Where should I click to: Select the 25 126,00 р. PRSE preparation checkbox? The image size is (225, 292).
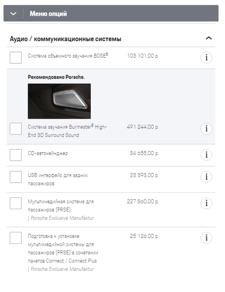(x=16, y=238)
